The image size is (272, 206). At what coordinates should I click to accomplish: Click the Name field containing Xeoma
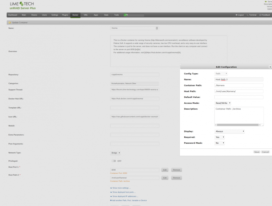pyautogui.click(x=135, y=28)
